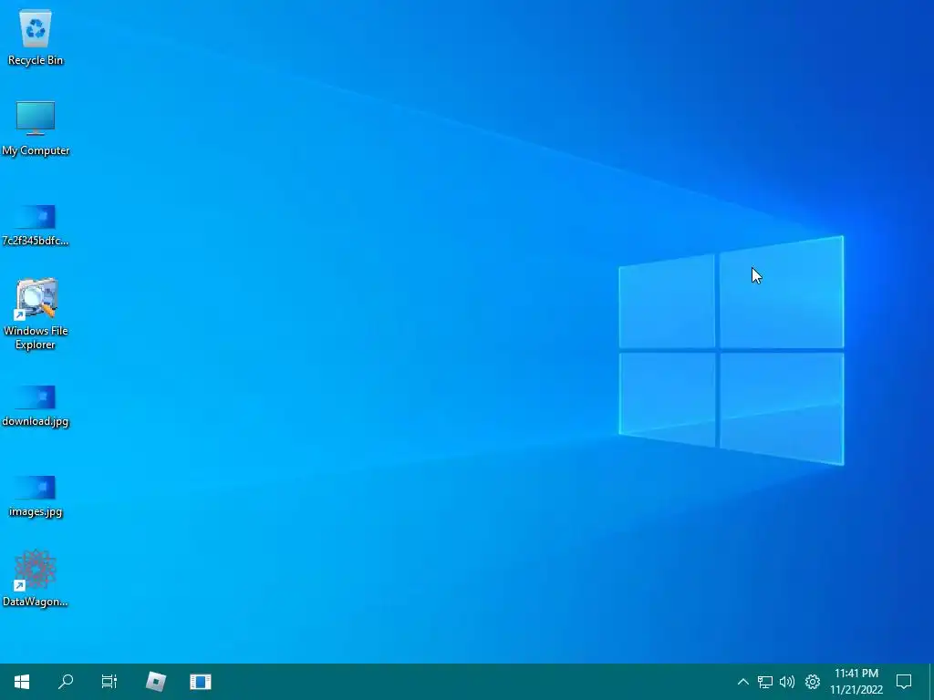Select the Windows File Explorer shortcut
934x700 pixels.
click(36, 314)
